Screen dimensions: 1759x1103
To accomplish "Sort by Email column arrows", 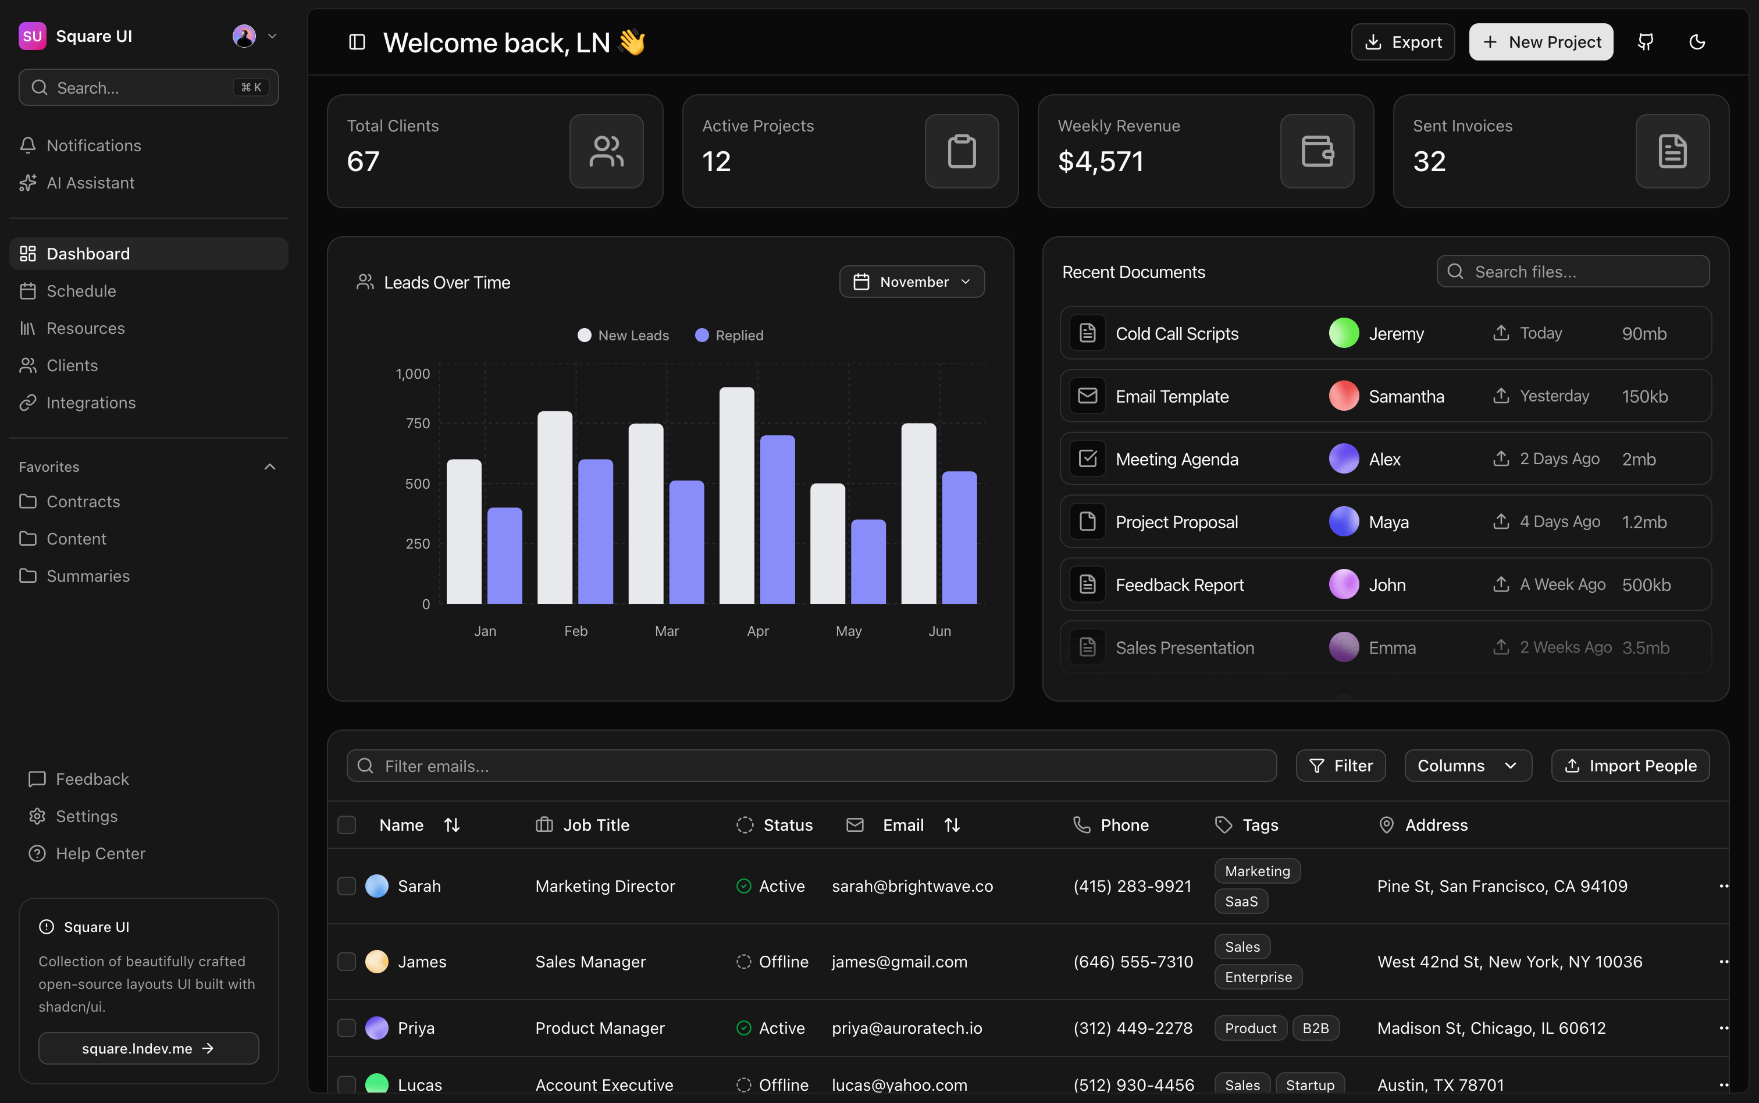I will pyautogui.click(x=952, y=825).
